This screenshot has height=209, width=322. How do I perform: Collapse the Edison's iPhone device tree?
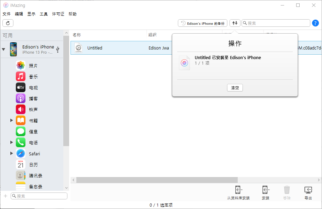click(3, 49)
